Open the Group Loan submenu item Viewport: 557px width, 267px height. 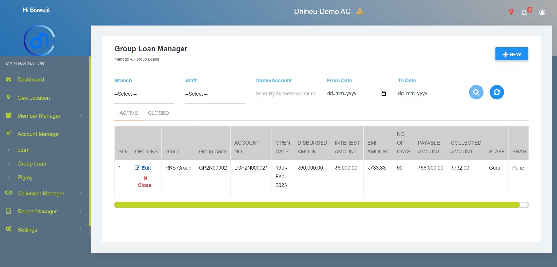32,164
